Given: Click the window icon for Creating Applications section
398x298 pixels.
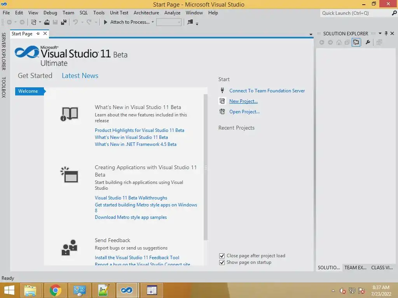Looking at the screenshot, I should pos(69,175).
